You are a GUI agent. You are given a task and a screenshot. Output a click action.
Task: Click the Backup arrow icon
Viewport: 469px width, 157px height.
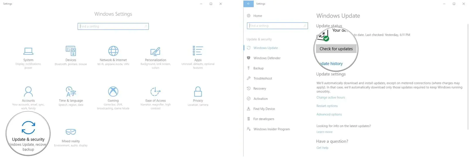(249, 68)
